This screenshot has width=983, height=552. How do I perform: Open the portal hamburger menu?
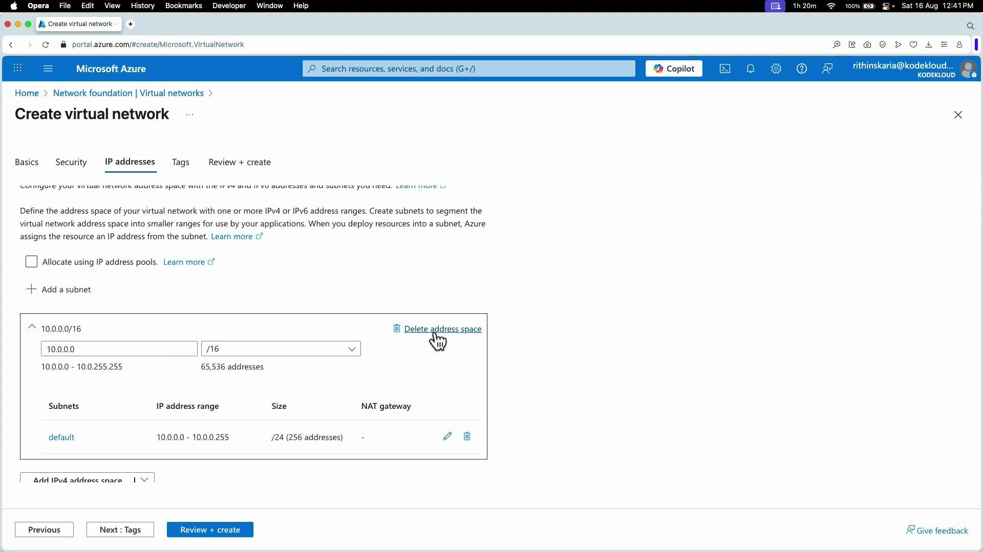(x=49, y=68)
